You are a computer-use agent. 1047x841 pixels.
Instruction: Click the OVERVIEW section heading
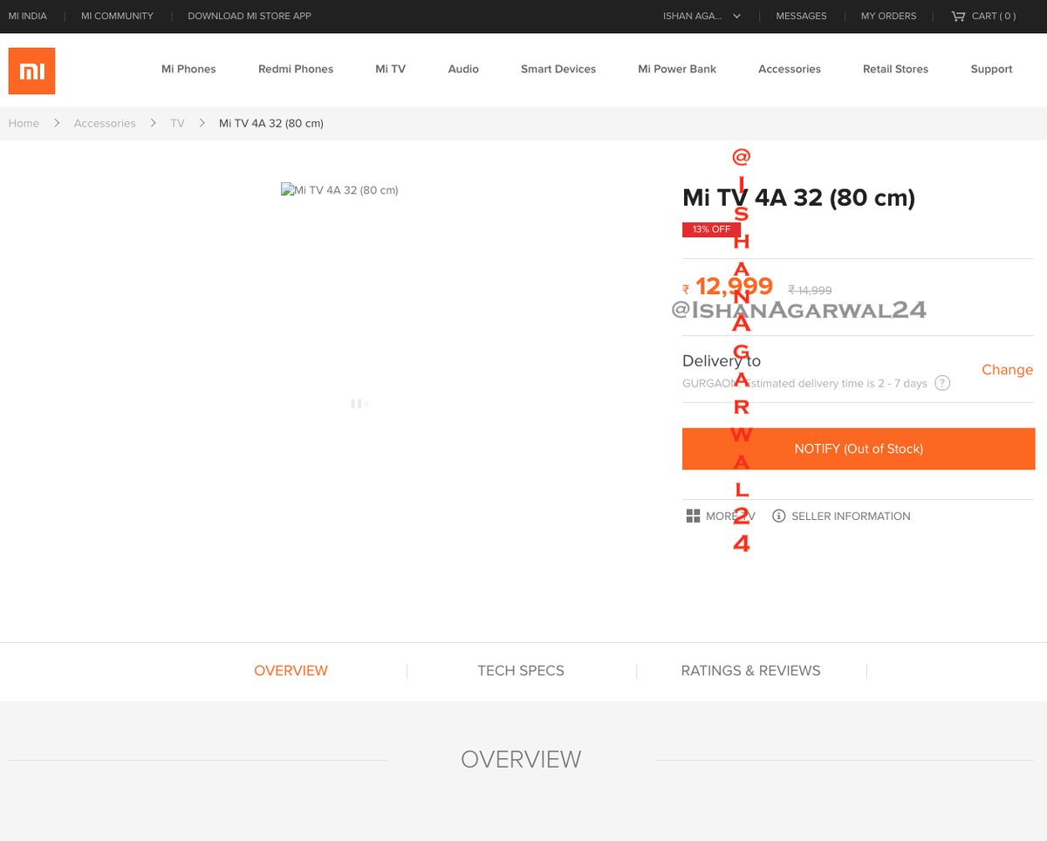coord(521,759)
